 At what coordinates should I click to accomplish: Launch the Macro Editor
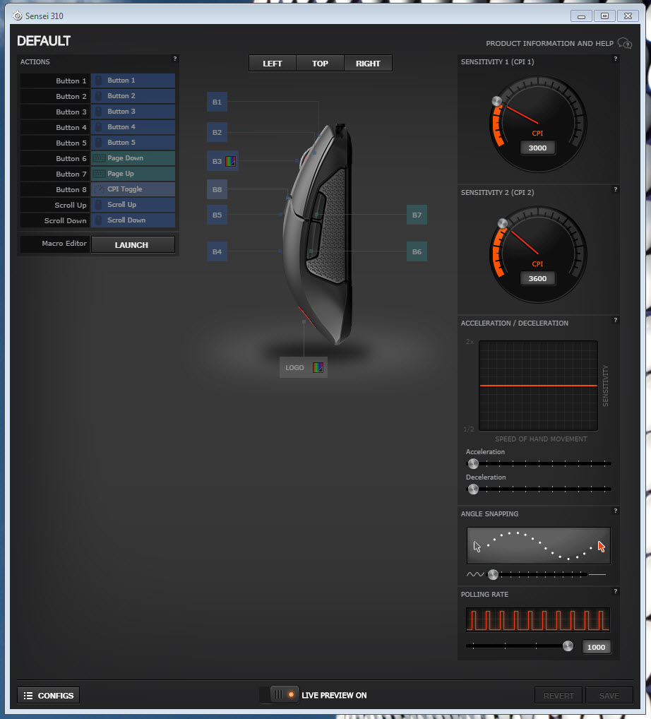tap(133, 245)
